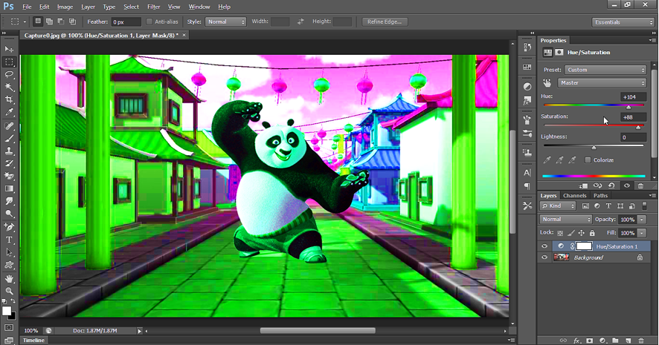Screen dimensions: 659x345
Task: Open the Opacity slider dropdown arrow
Action: coord(642,219)
